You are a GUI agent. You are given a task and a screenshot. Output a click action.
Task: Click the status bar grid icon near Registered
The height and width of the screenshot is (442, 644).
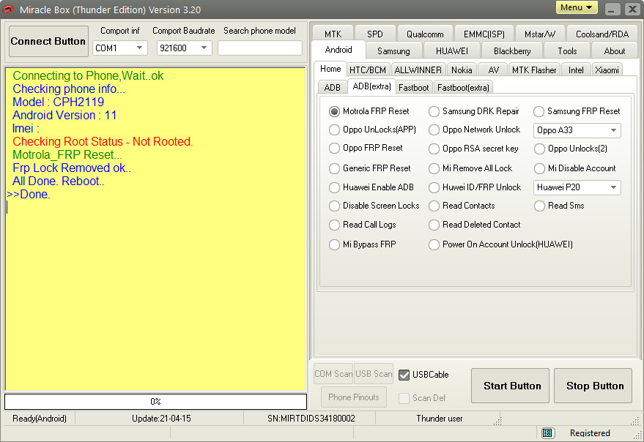(547, 432)
